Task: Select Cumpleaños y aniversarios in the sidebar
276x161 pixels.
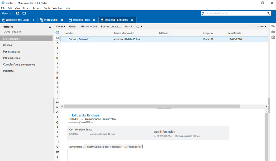Action: pos(19,64)
